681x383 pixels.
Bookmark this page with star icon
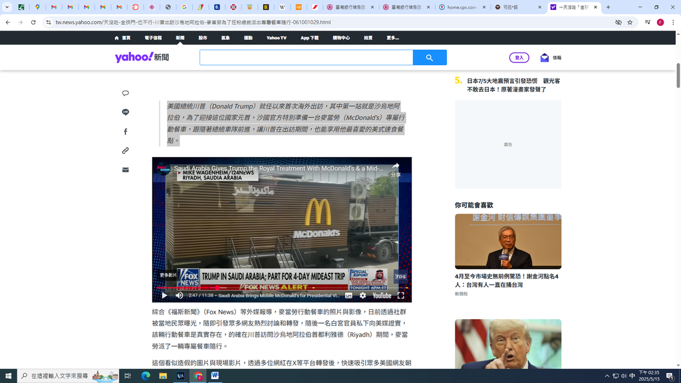(x=630, y=22)
